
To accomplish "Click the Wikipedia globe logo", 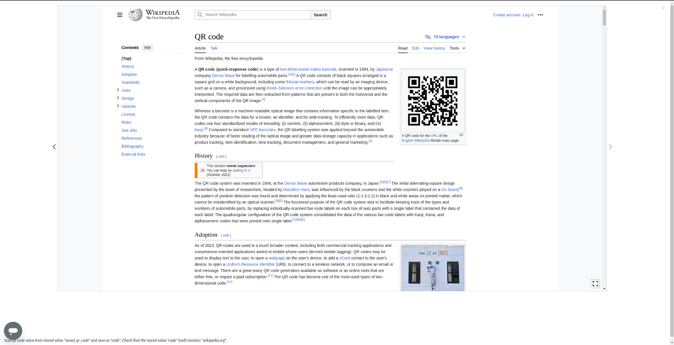I will click(135, 15).
